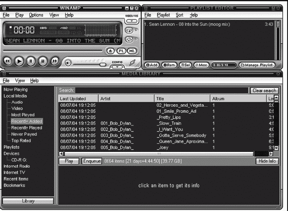288x211 pixels.
Task: Open the Sort menu in Playlist Editor
Action: point(179,15)
